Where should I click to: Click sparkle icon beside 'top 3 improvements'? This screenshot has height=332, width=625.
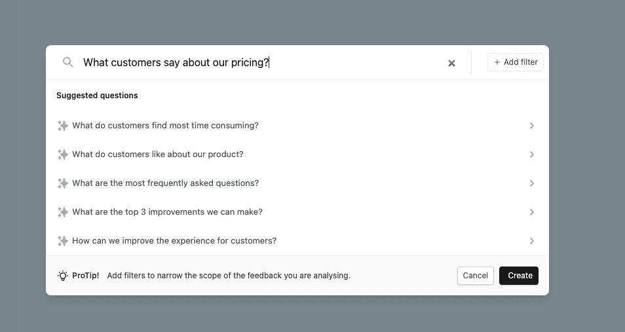[x=63, y=212]
